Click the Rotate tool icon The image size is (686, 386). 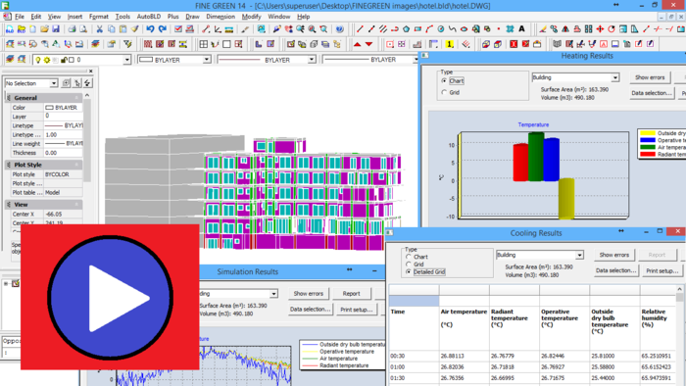tap(612, 29)
